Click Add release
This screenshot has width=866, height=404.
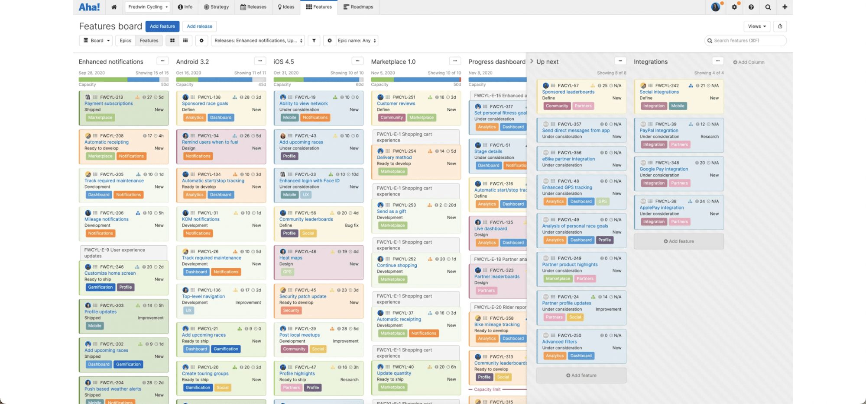click(x=199, y=26)
